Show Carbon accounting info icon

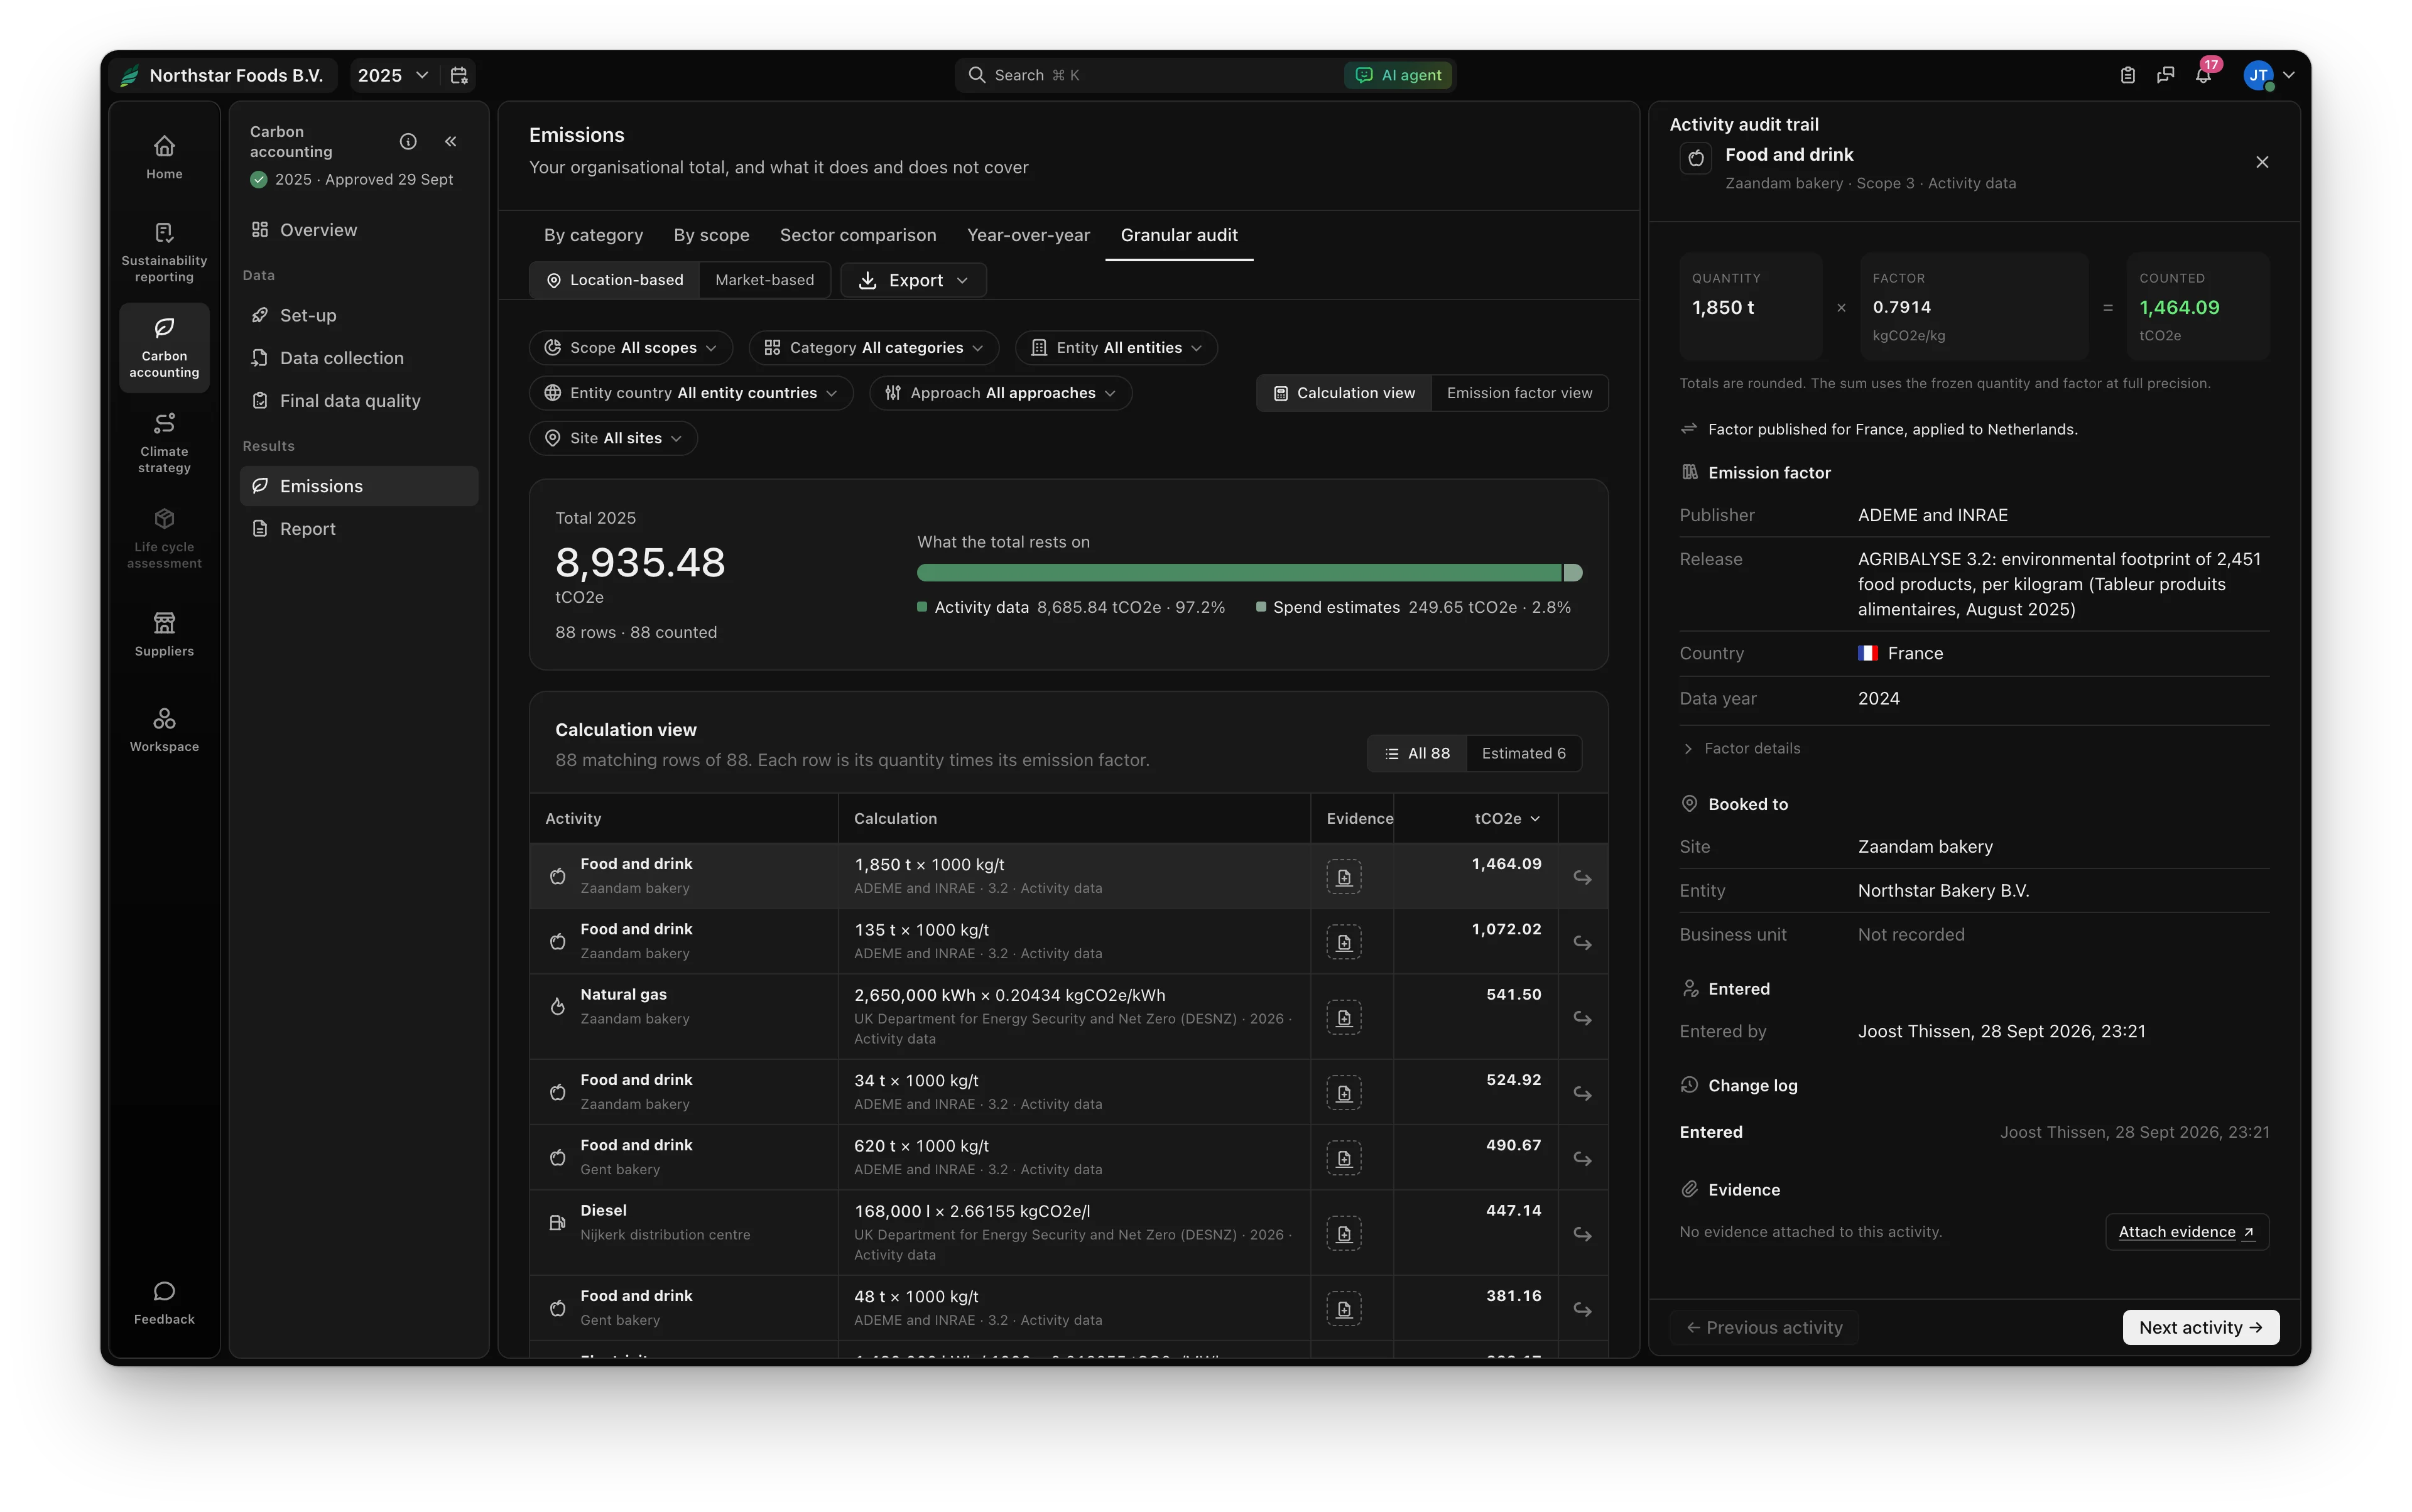click(408, 141)
